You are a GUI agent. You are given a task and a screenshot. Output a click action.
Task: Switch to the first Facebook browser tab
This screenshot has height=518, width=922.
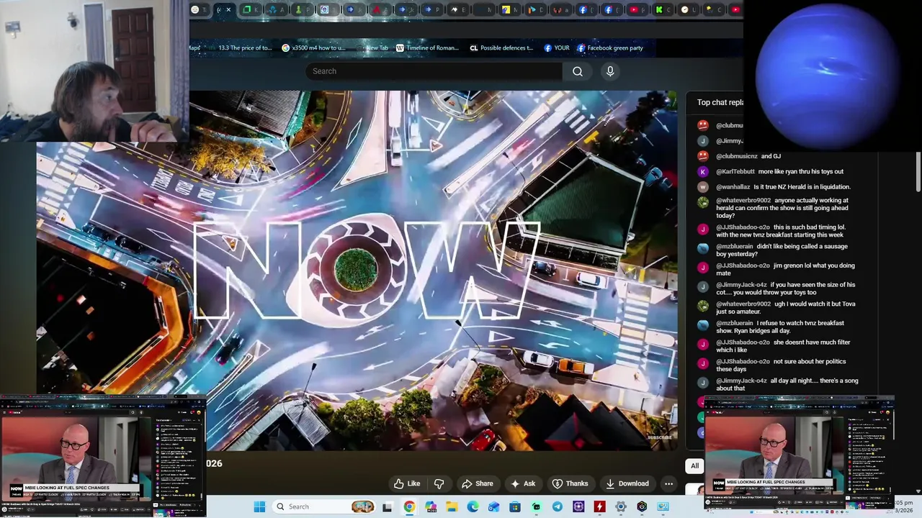(588, 9)
